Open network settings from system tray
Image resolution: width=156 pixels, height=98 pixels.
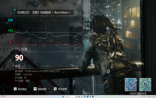(x=147, y=96)
